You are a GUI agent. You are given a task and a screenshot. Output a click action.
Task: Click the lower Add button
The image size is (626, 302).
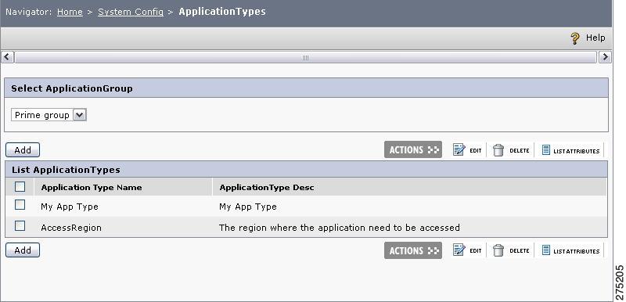point(23,250)
